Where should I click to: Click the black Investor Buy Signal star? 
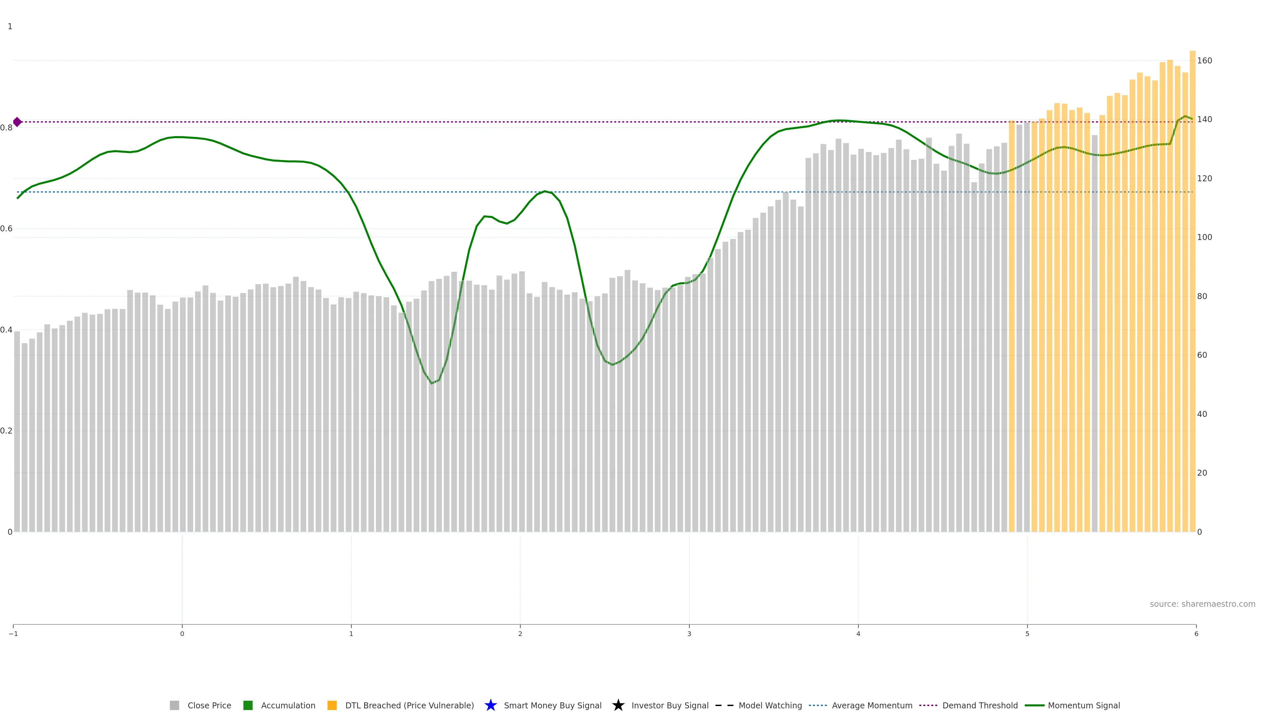pos(618,705)
